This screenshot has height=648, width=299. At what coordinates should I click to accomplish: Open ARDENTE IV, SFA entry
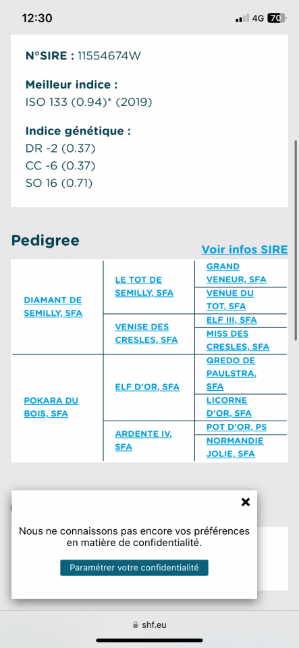[143, 441]
